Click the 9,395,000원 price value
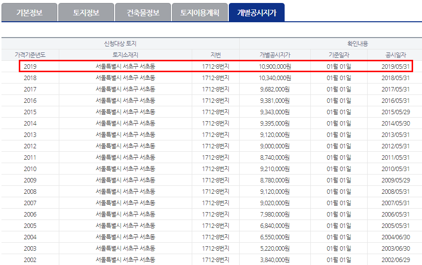This screenshot has height=265, width=422. coord(275,123)
